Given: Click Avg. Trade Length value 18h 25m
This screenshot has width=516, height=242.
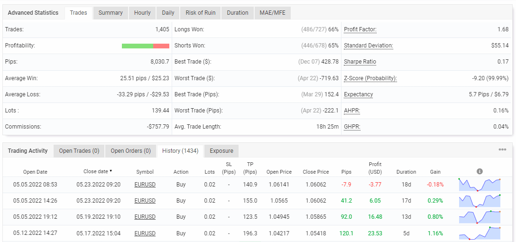Looking at the screenshot, I should (x=328, y=127).
